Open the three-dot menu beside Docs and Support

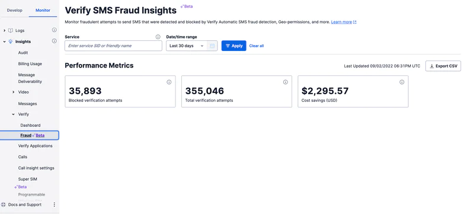(x=55, y=205)
